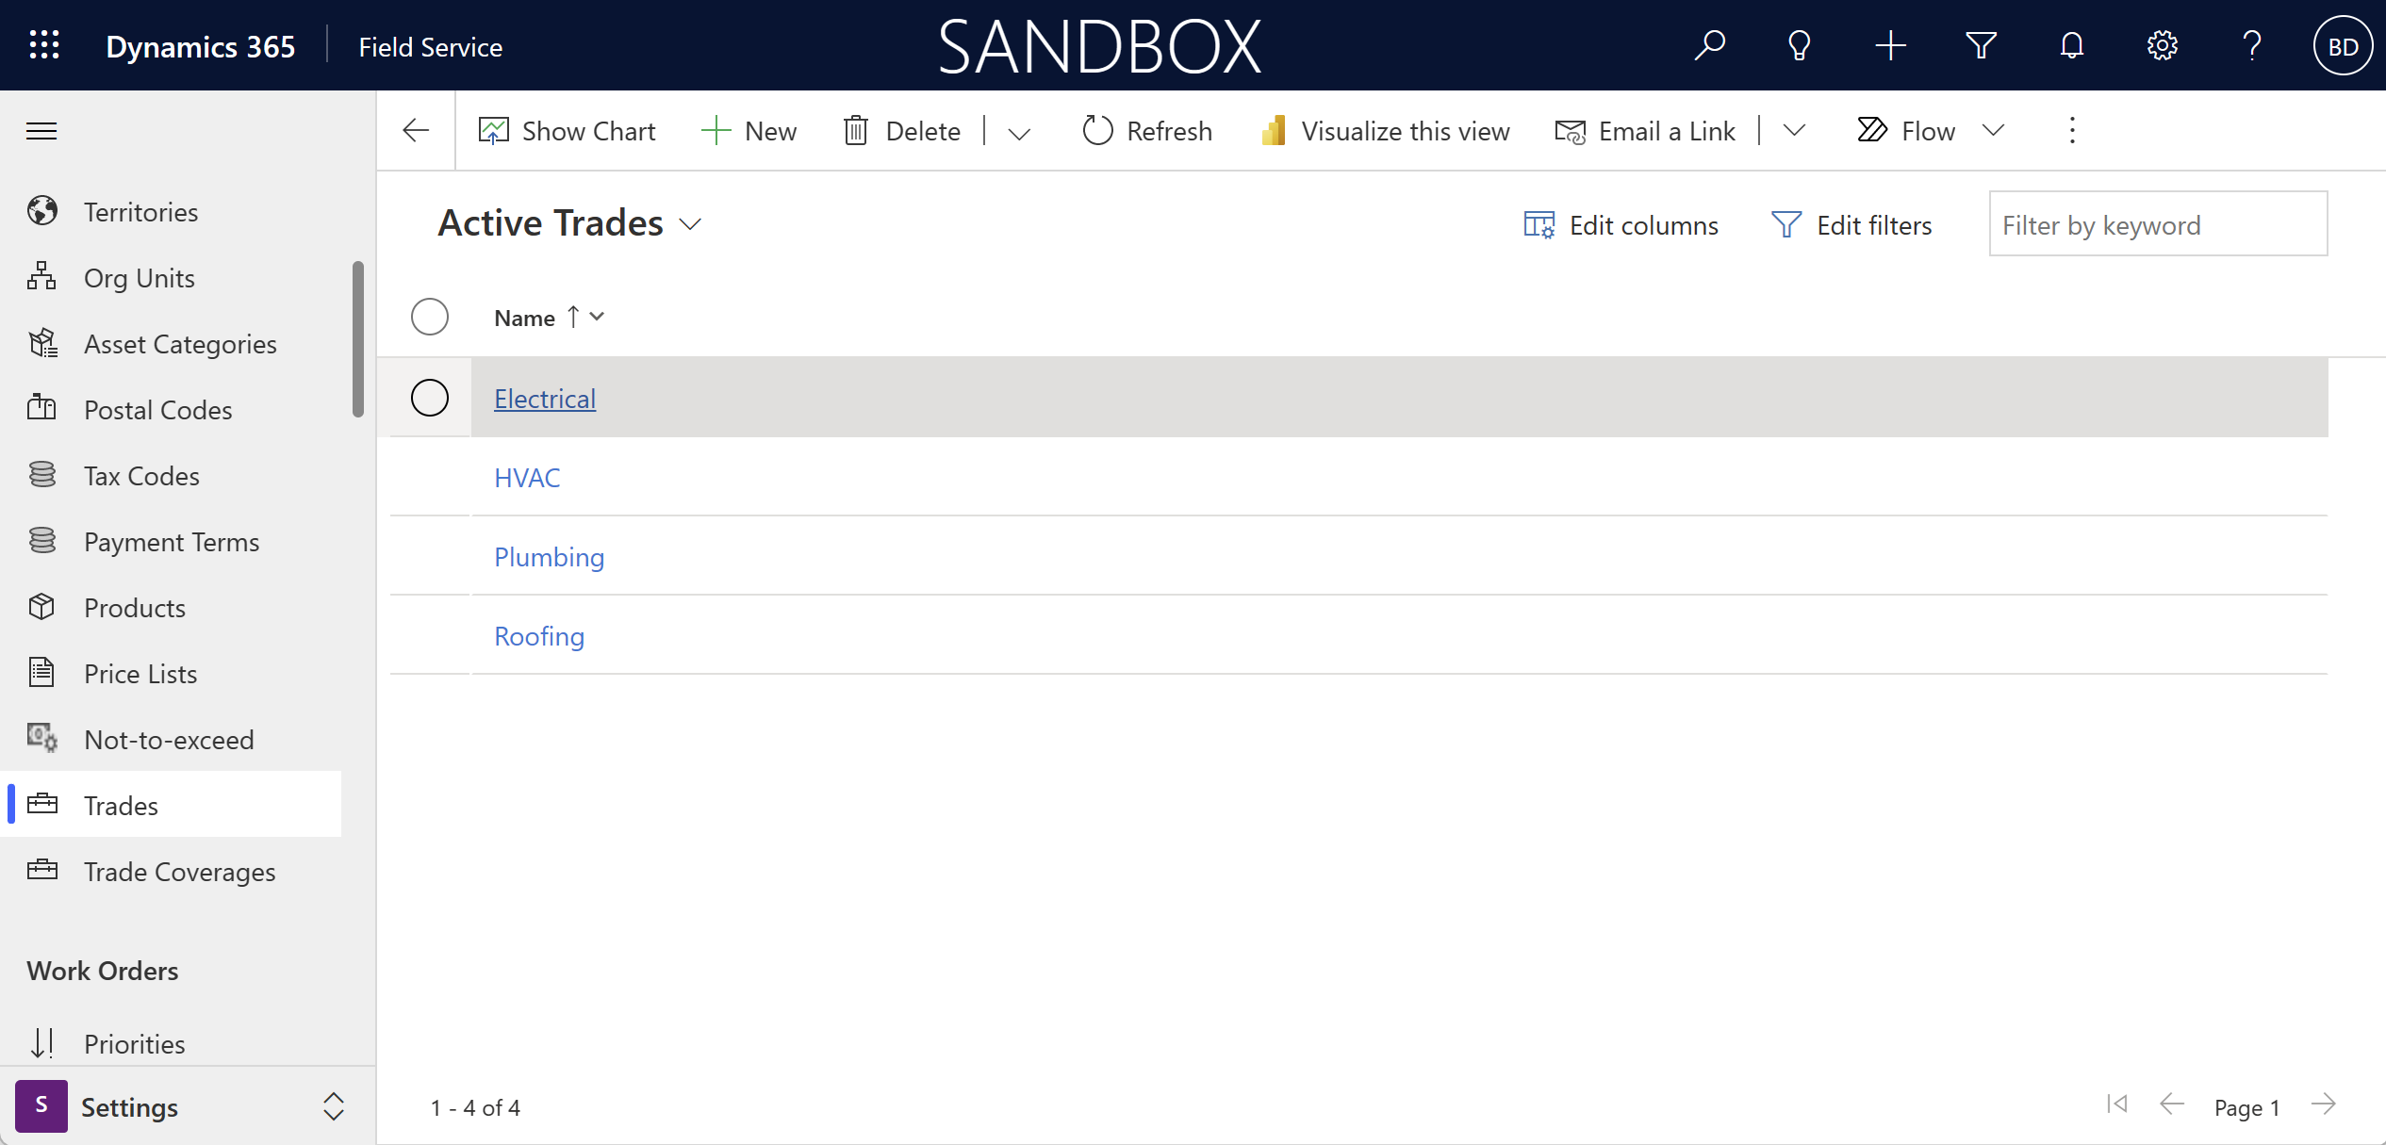Select the Name column header checkbox
Viewport: 2386px width, 1145px height.
pos(431,317)
